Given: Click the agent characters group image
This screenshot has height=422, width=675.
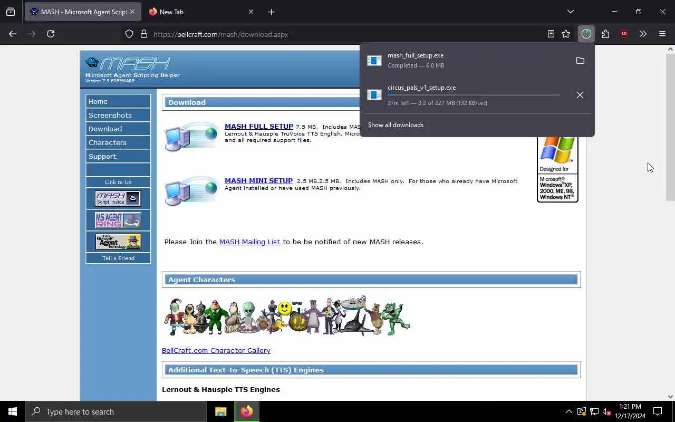Looking at the screenshot, I should pyautogui.click(x=287, y=316).
